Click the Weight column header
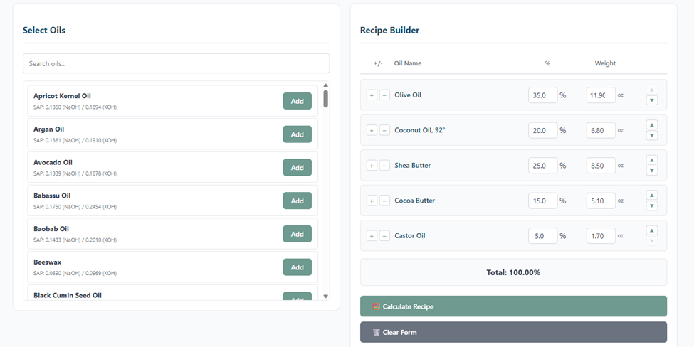 [x=605, y=63]
